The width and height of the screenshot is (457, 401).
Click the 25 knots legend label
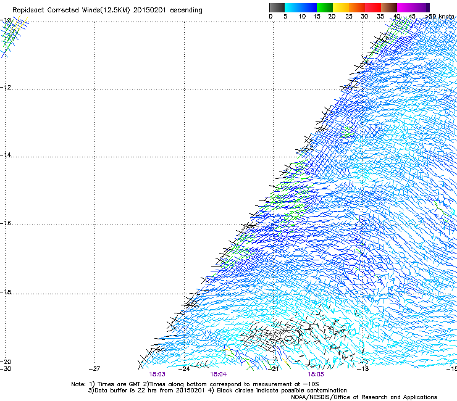[x=349, y=17]
